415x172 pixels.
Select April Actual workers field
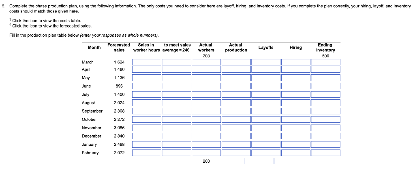[206, 69]
